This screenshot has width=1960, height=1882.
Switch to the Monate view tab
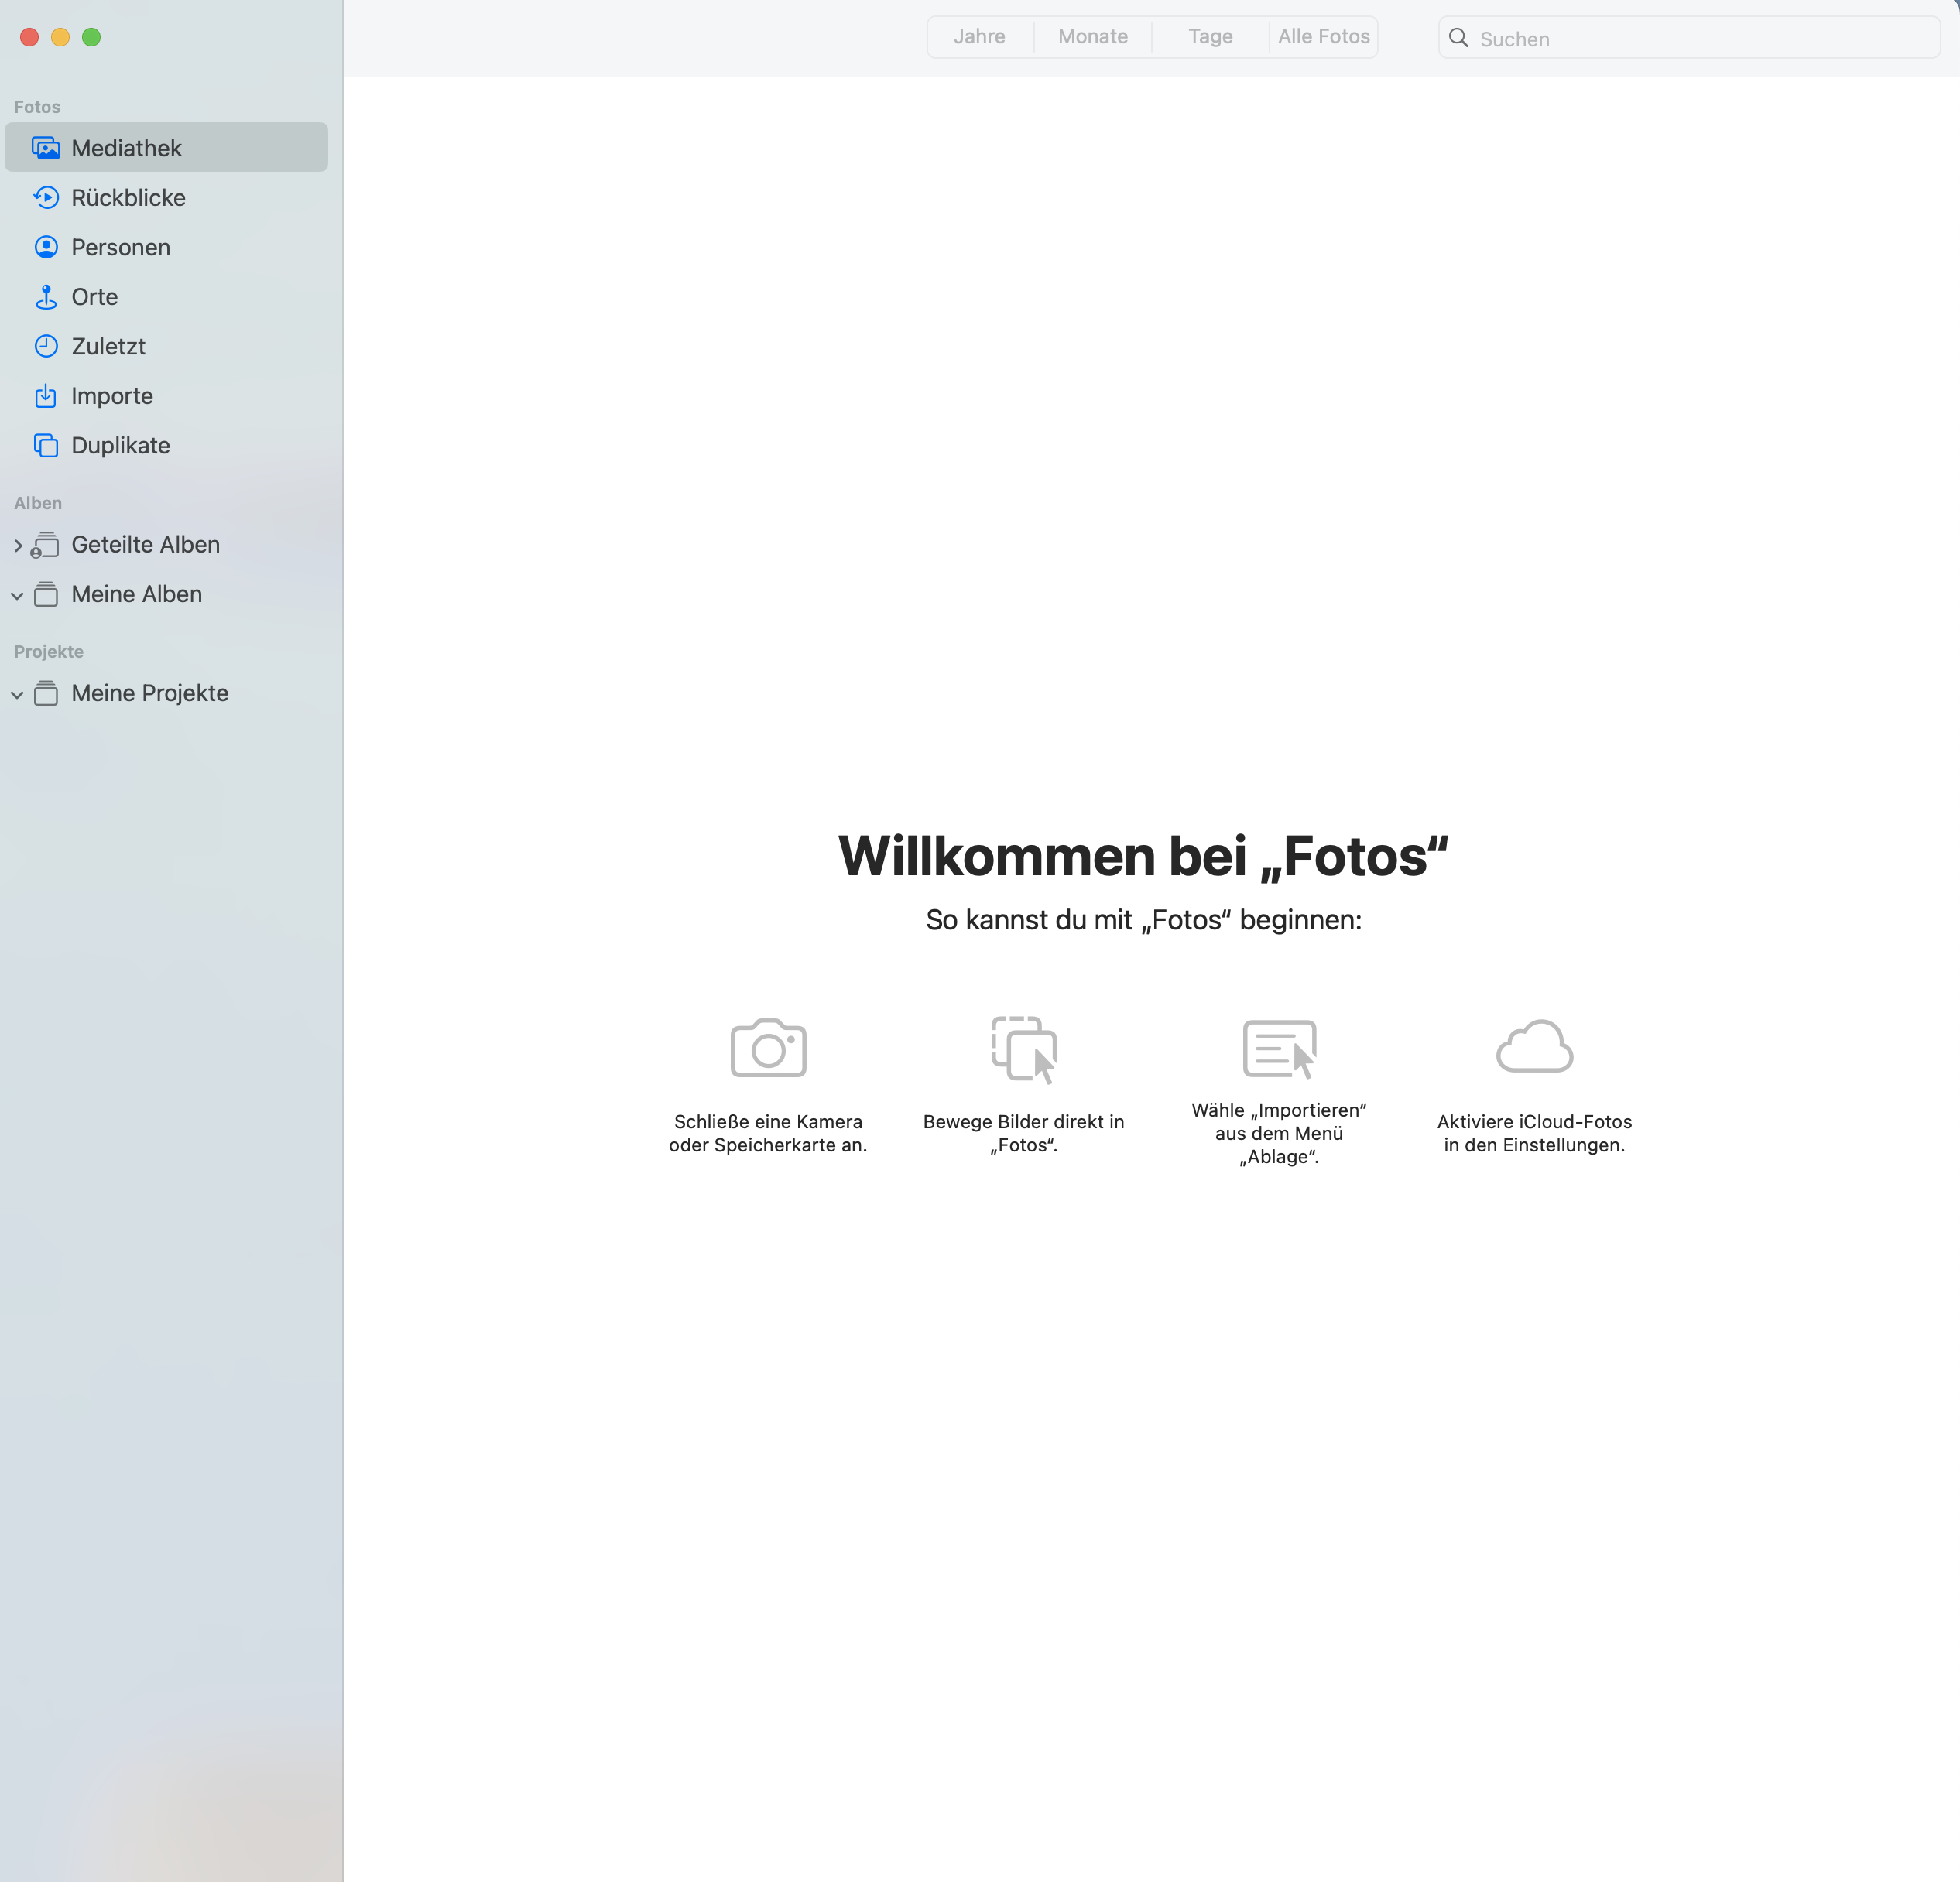[1092, 37]
